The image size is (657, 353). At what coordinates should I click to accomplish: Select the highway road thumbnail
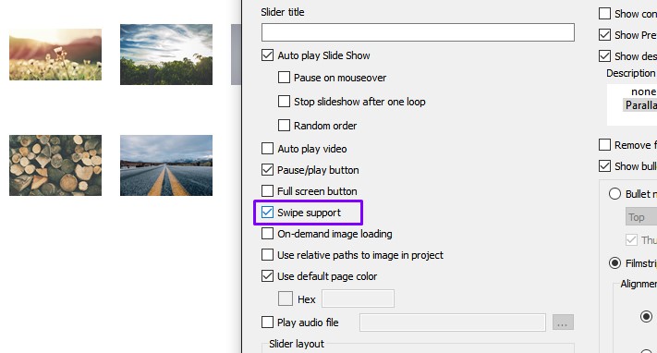coord(166,165)
